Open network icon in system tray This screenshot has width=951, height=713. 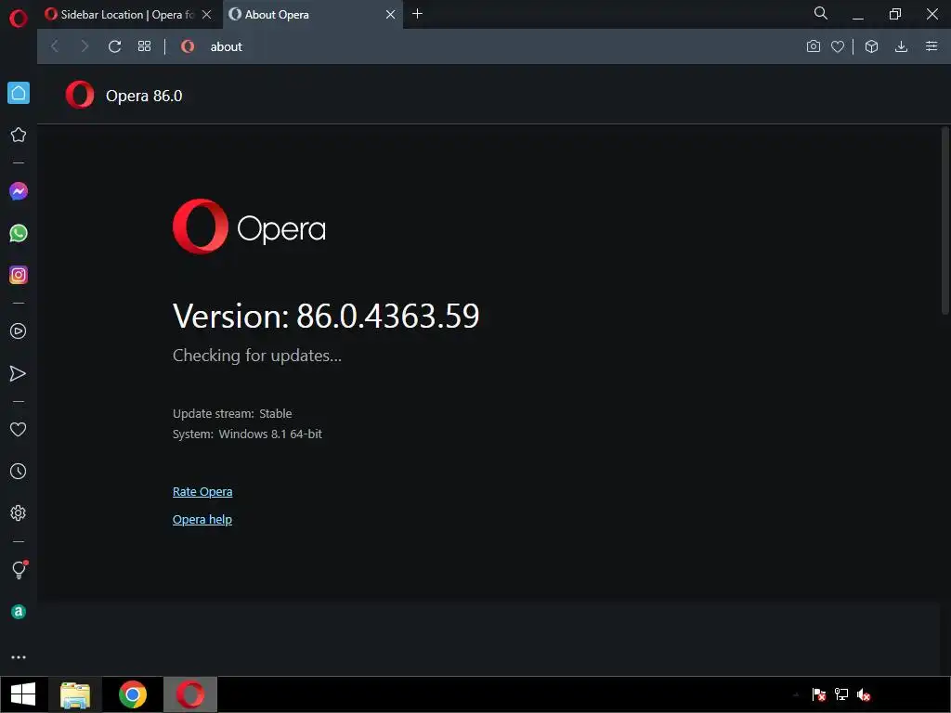tap(841, 694)
